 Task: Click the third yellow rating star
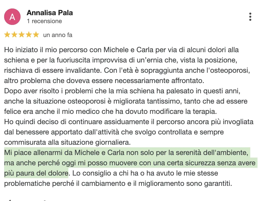click(22, 35)
